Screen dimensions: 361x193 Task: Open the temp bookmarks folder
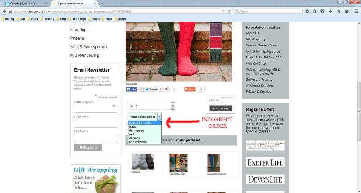click(106, 19)
